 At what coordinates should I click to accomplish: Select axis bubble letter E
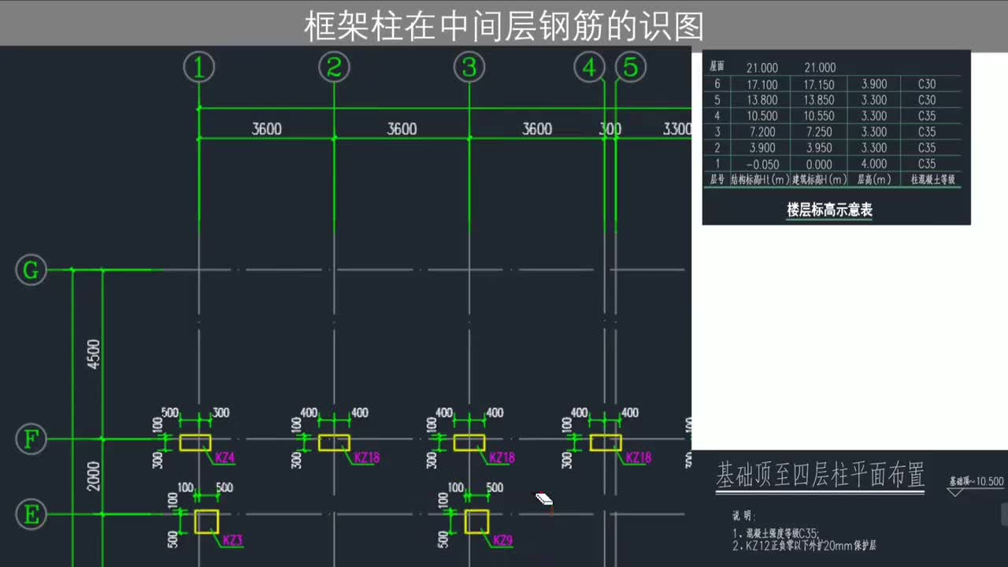[31, 515]
